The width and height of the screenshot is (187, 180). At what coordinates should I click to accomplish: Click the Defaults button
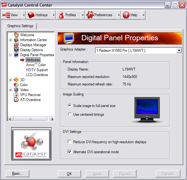click(x=168, y=174)
